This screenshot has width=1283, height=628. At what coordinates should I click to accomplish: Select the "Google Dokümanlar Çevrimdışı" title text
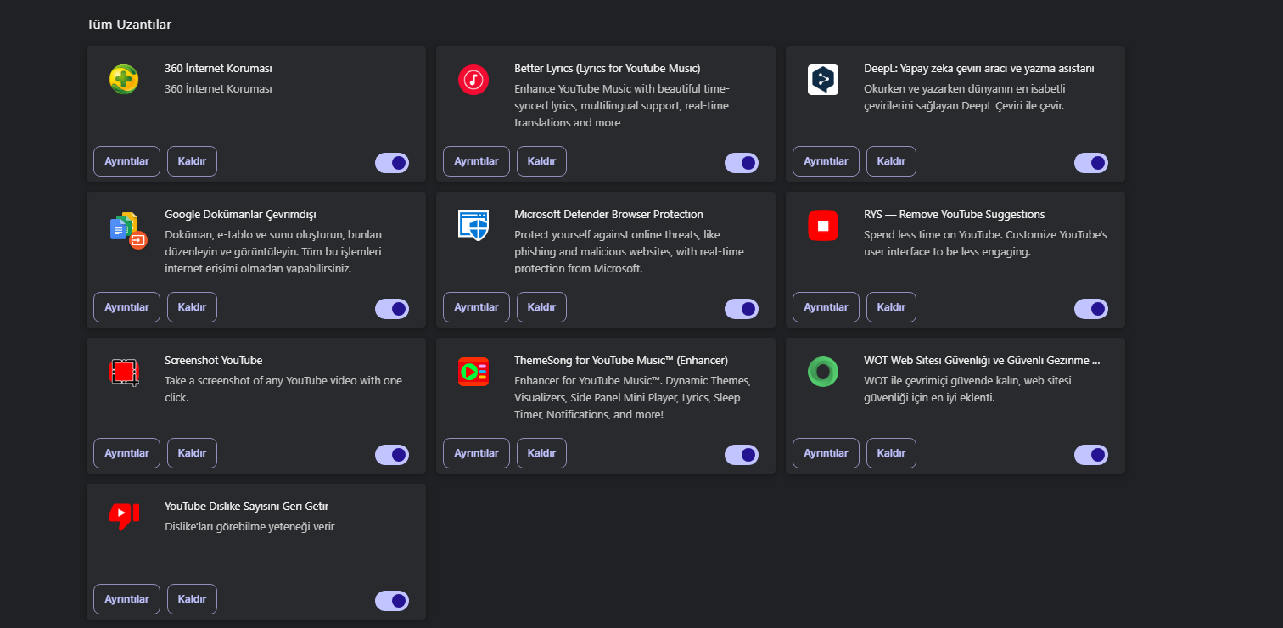(240, 214)
